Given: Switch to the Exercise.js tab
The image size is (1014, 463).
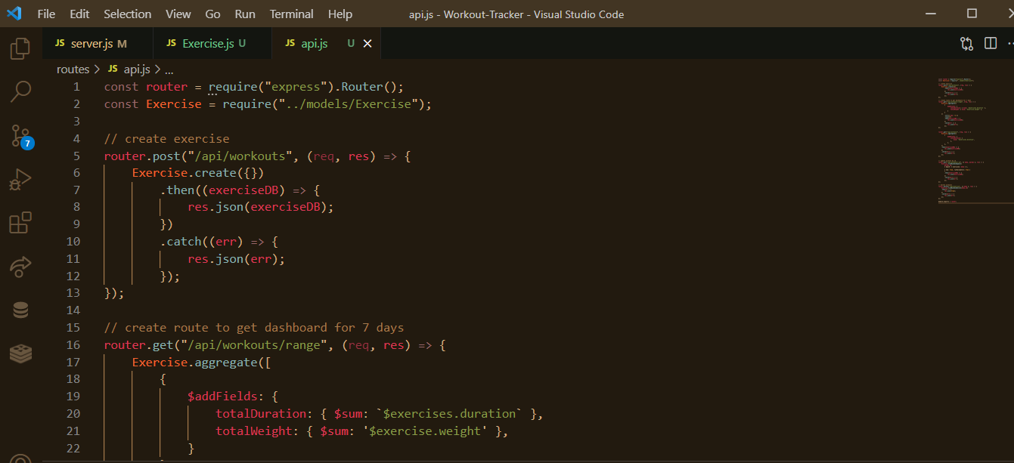Looking at the screenshot, I should pyautogui.click(x=212, y=44).
